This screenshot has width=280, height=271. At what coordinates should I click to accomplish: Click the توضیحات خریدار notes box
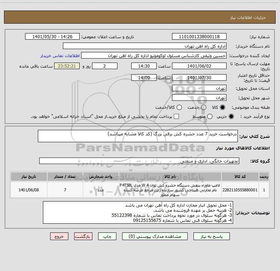pos(138,212)
